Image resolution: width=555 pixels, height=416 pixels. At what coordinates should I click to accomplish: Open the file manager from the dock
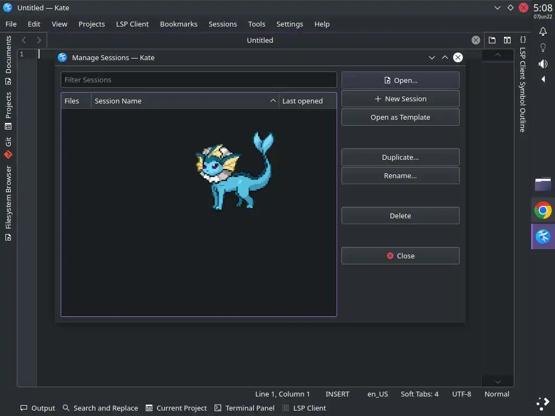click(543, 184)
